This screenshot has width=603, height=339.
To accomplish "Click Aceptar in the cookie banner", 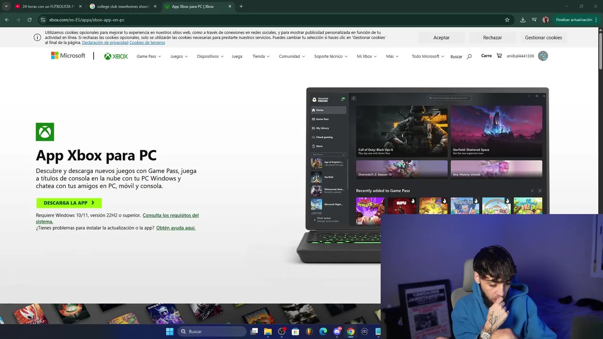I will tap(441, 38).
